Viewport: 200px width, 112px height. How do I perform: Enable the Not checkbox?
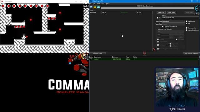[187, 24]
